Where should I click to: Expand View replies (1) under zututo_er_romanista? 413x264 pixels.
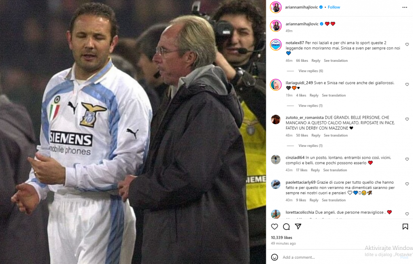310,146
